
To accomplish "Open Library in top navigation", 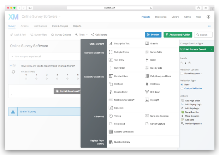I will pyautogui.click(x=175, y=17).
